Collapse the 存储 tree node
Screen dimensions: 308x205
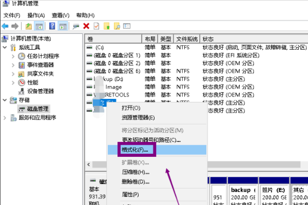pos(5,100)
